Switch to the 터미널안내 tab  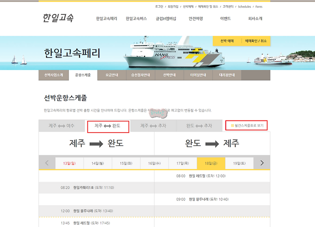pyautogui.click(x=198, y=75)
